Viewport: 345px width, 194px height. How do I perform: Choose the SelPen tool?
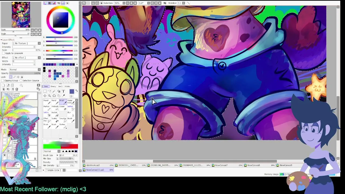71,108
